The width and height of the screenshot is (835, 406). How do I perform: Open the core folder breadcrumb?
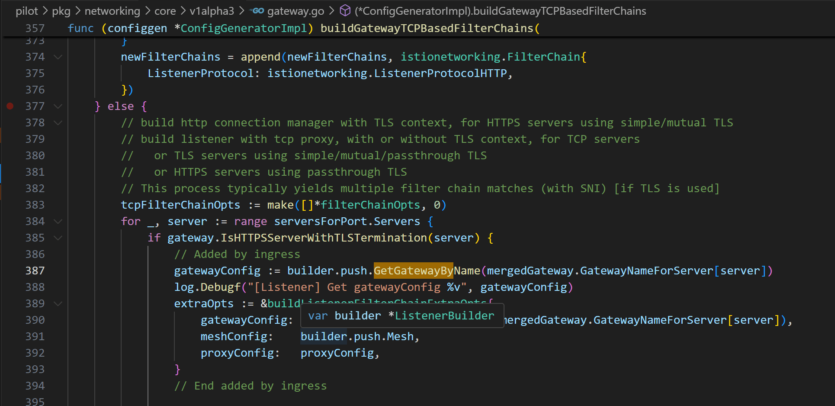165,11
